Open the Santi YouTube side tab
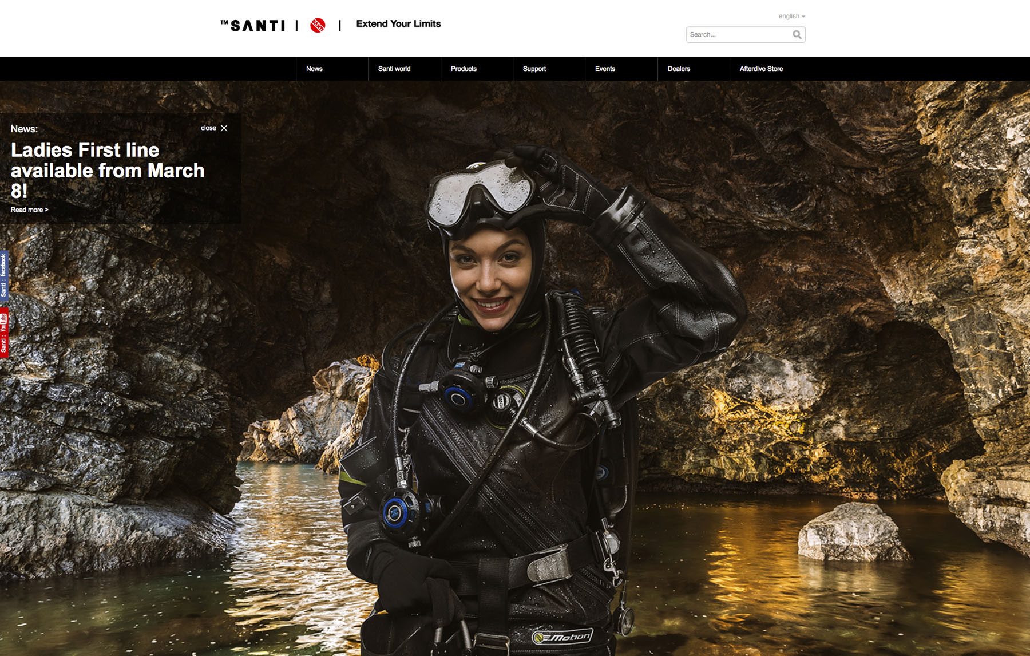The image size is (1030, 656). click(x=4, y=333)
